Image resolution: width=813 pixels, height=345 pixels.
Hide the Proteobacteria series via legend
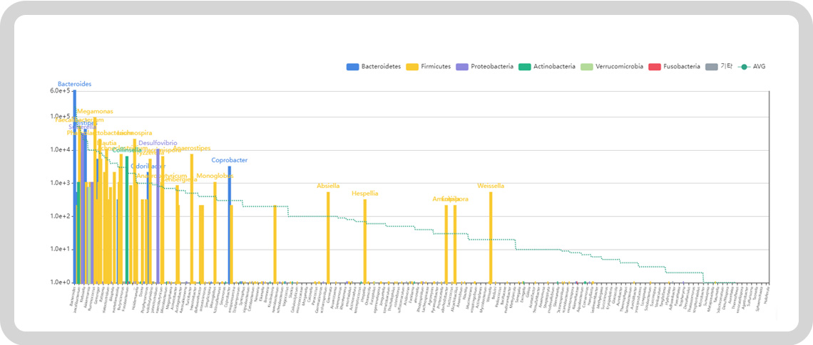pos(485,67)
